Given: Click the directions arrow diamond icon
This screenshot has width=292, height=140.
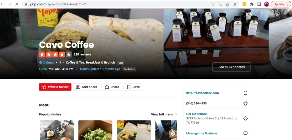Looking at the screenshot, I should point(246,118).
